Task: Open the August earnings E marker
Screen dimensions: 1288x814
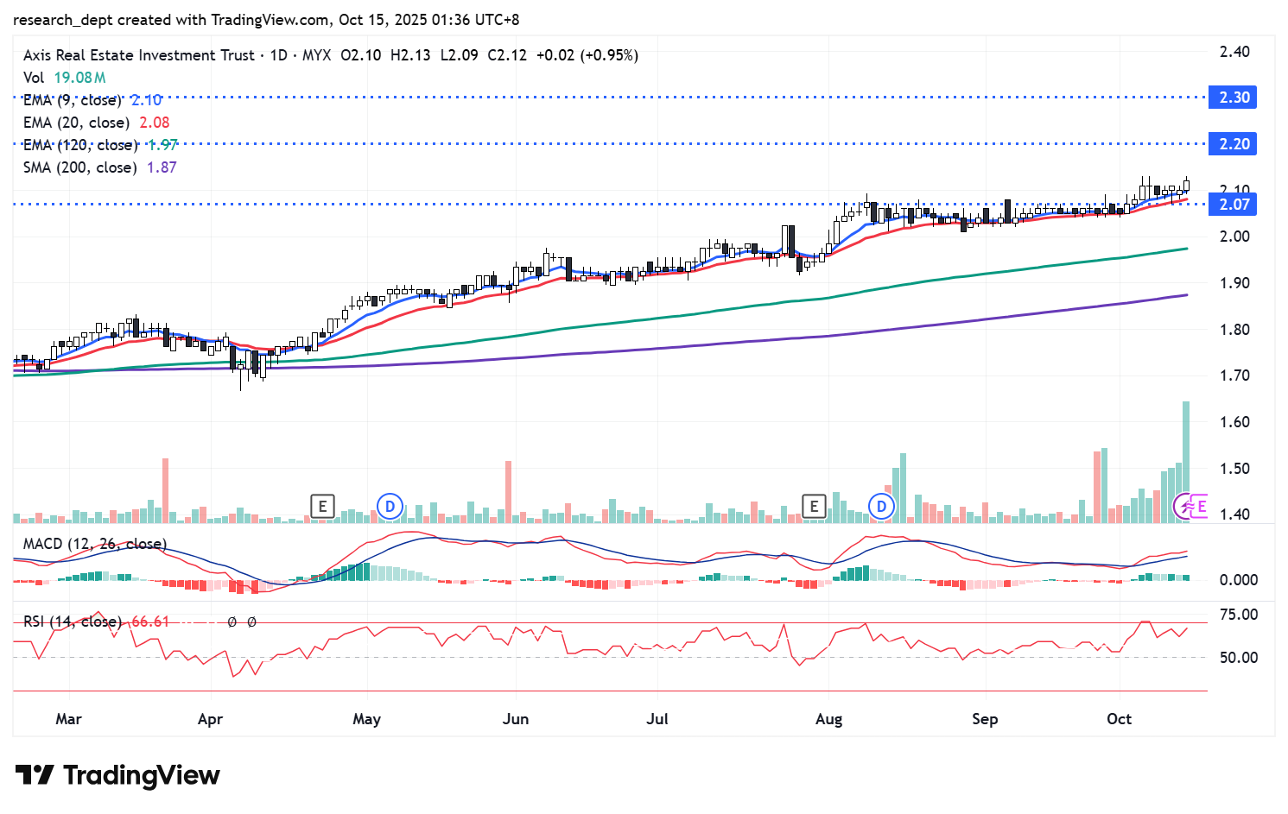Action: 813,506
